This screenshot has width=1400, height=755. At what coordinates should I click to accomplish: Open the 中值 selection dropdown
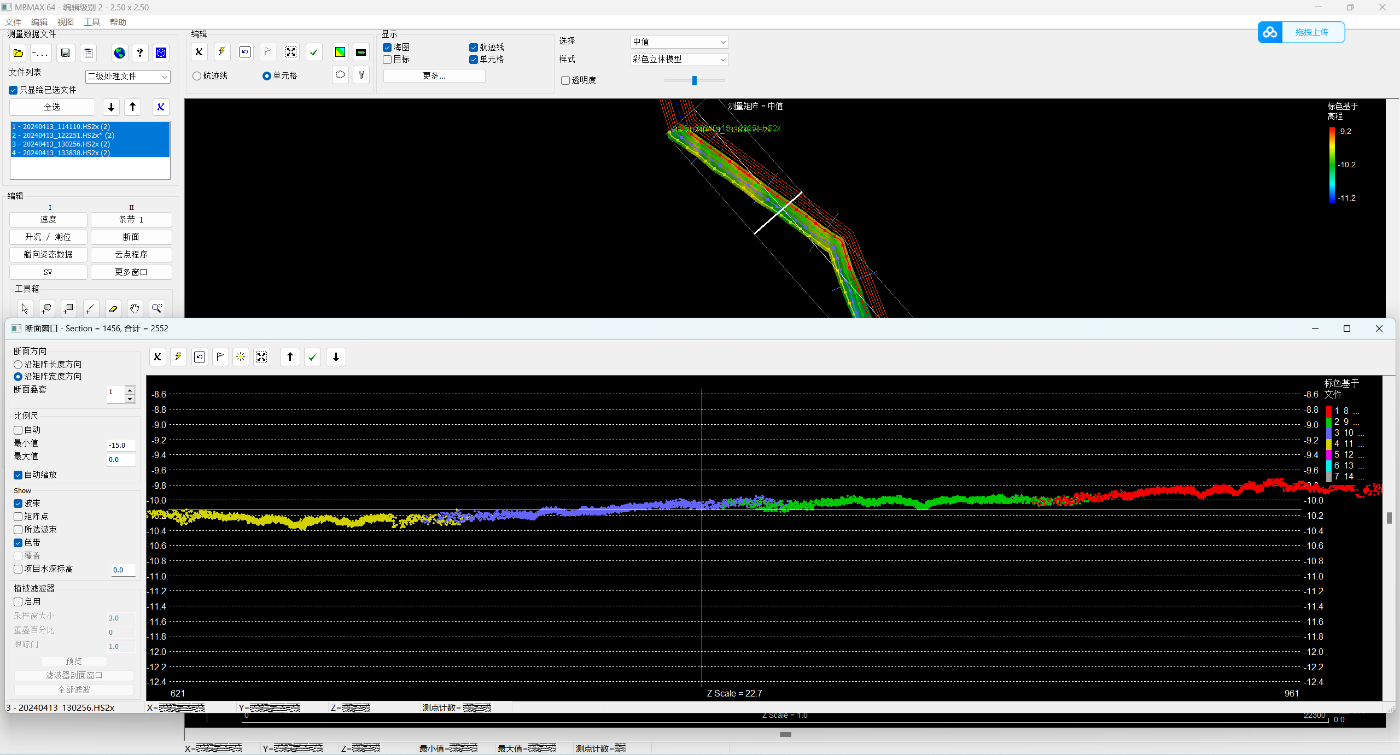pyautogui.click(x=679, y=42)
